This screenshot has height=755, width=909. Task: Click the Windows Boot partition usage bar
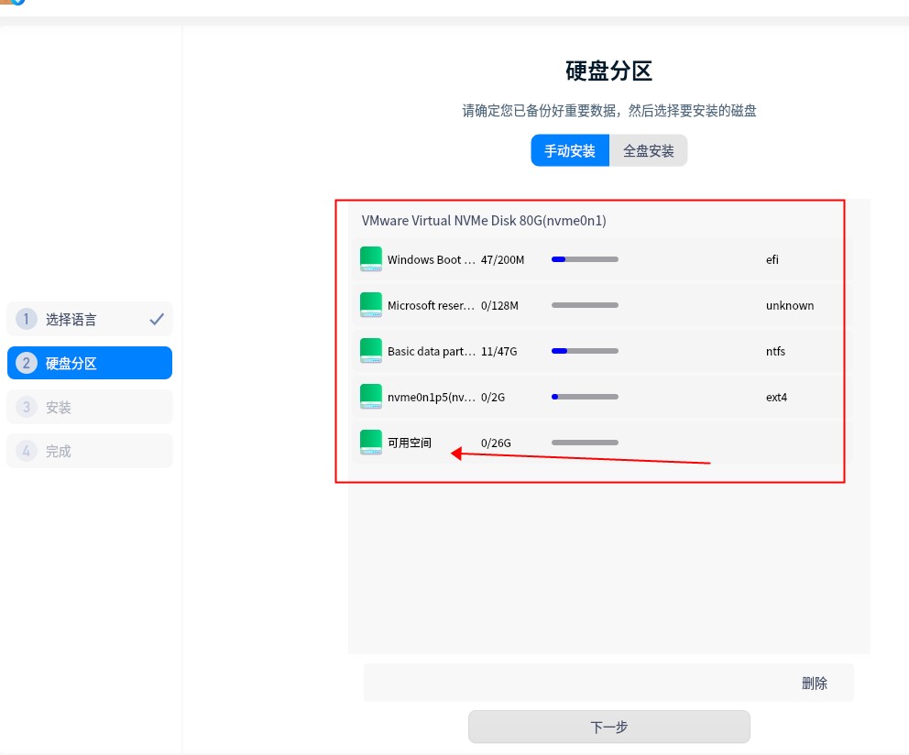point(585,259)
